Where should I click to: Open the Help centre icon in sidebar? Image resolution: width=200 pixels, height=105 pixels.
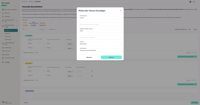[3, 51]
